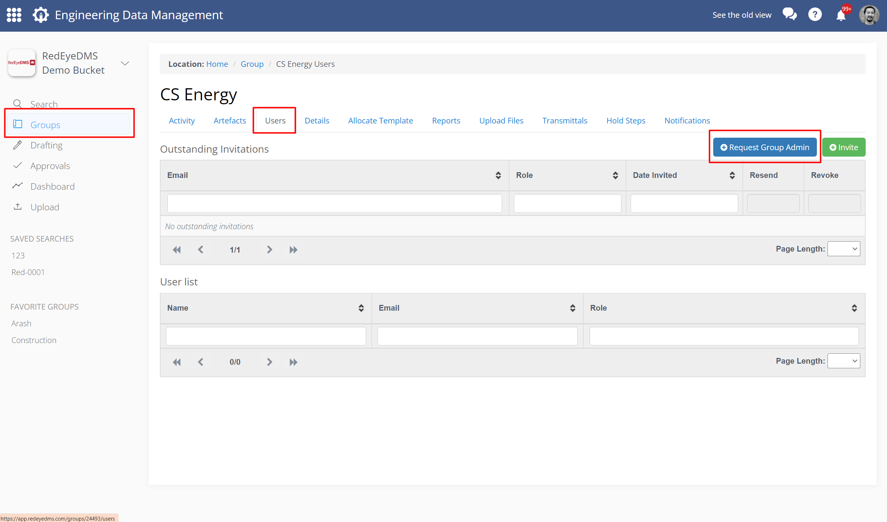Expand the RedEyeDMS Demo Bucket chevron
This screenshot has width=887, height=522.
(125, 63)
